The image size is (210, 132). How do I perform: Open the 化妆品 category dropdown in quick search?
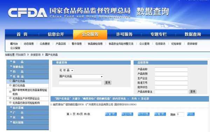tap(66, 70)
